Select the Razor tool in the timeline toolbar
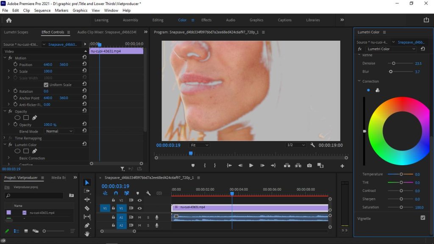Viewport: 434px width, 244px height. [x=87, y=208]
